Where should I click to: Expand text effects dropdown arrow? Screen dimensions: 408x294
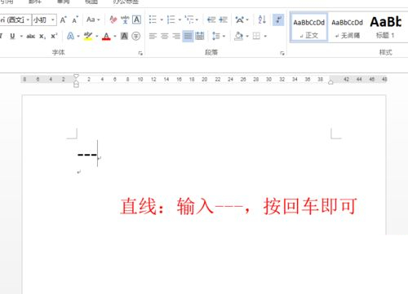click(78, 36)
